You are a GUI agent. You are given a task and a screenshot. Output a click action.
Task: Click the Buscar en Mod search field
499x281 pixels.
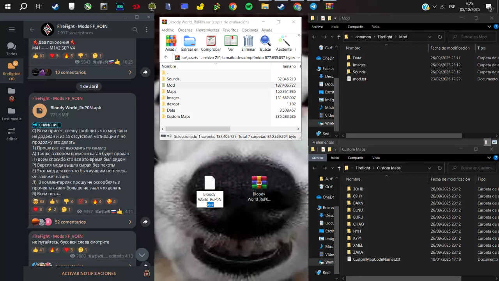coord(474,37)
